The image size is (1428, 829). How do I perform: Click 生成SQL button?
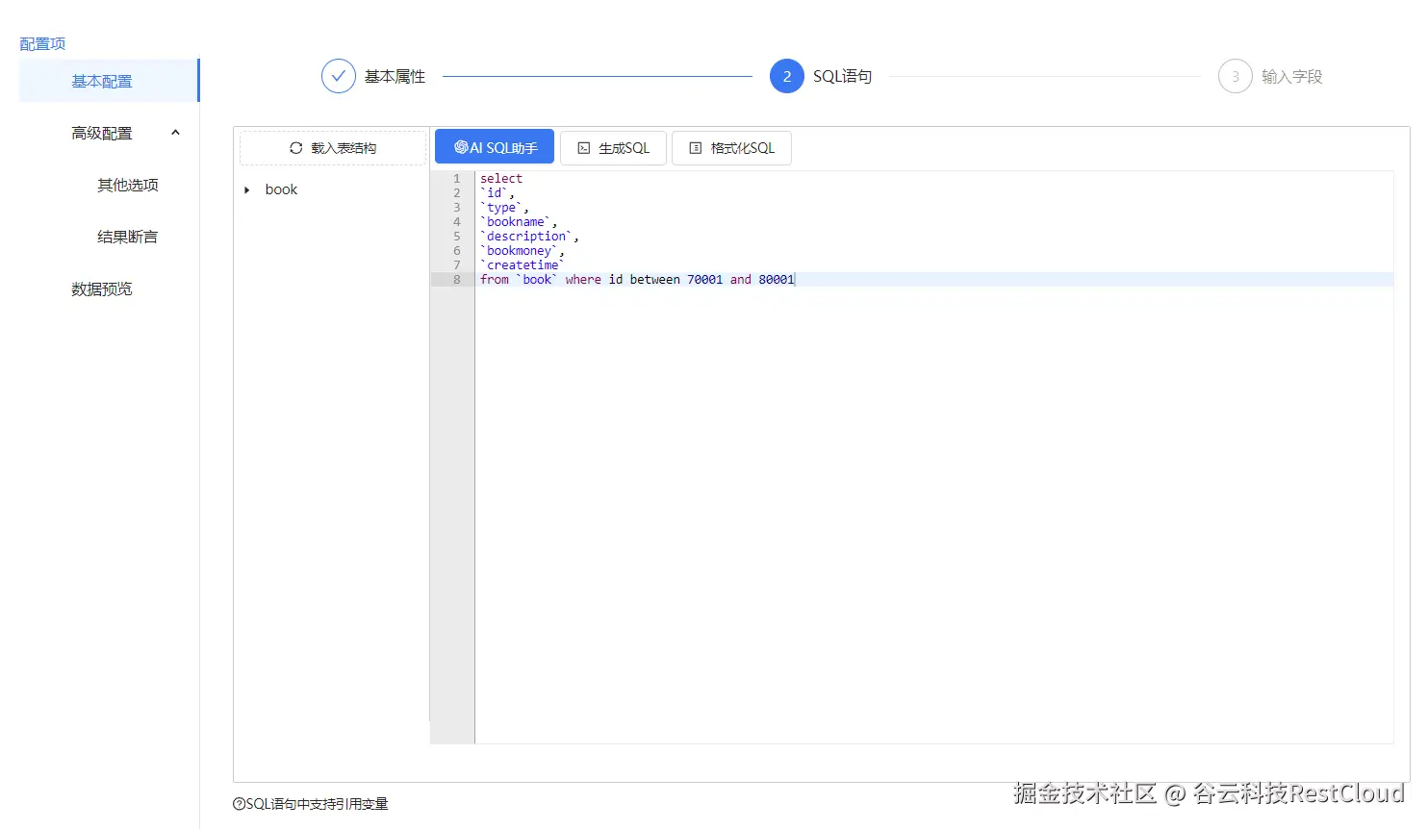click(x=613, y=148)
